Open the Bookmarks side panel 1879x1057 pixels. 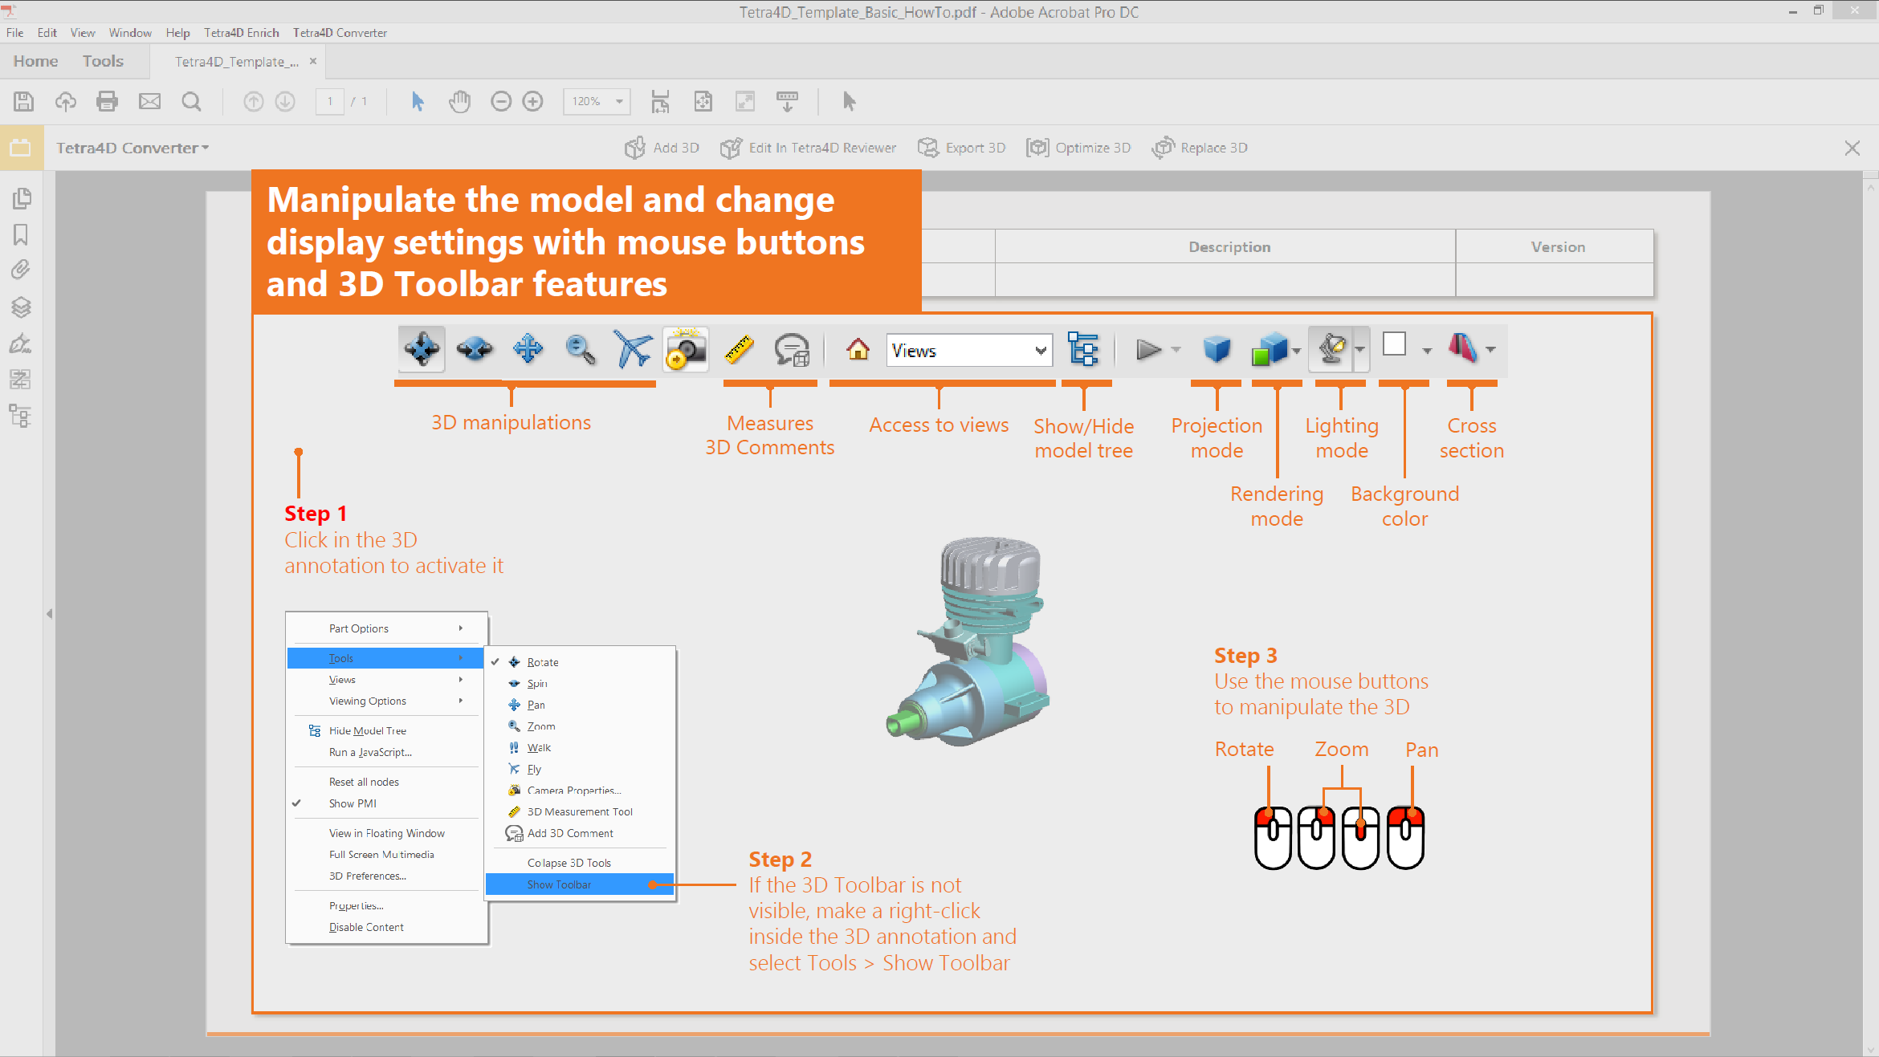coord(21,234)
